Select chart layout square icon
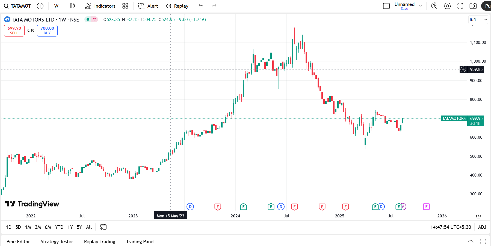Viewport: 491px width, 246px height. pos(386,6)
